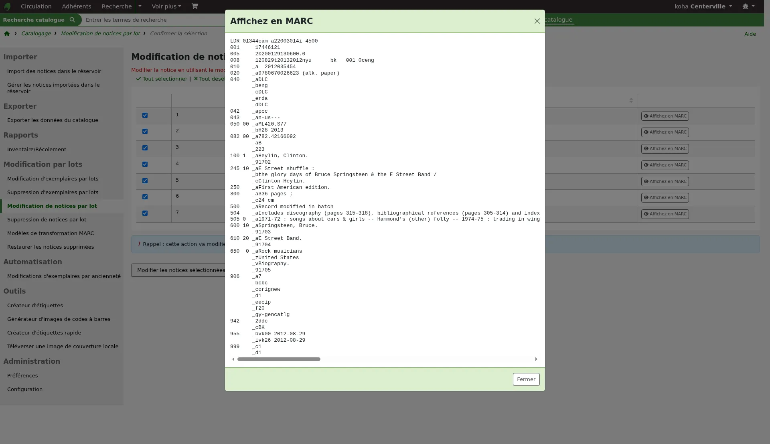Viewport: 770px width, 444px height.
Task: Uncheck the checkbox for row 1
Action: pyautogui.click(x=145, y=116)
